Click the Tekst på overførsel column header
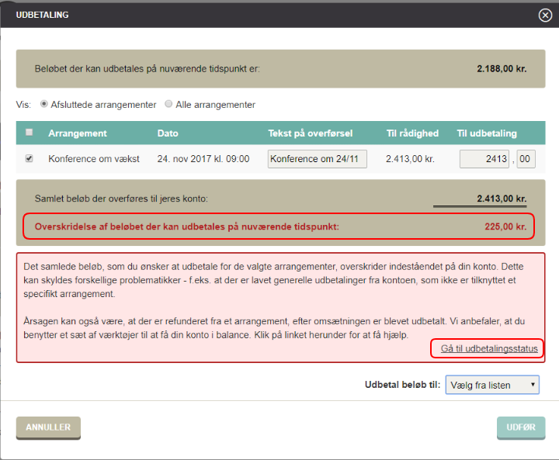 (310, 133)
